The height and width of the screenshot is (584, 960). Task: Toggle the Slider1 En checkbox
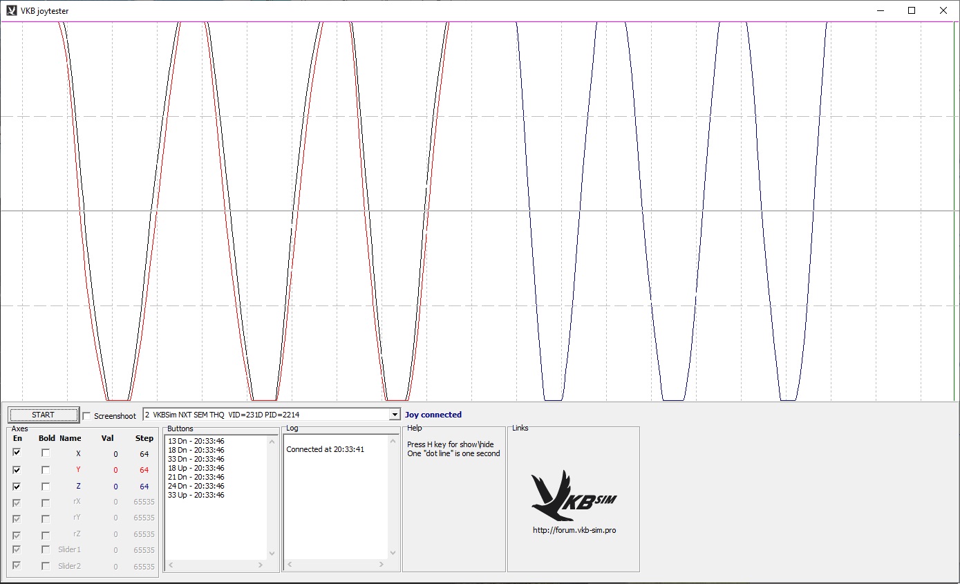tap(17, 549)
